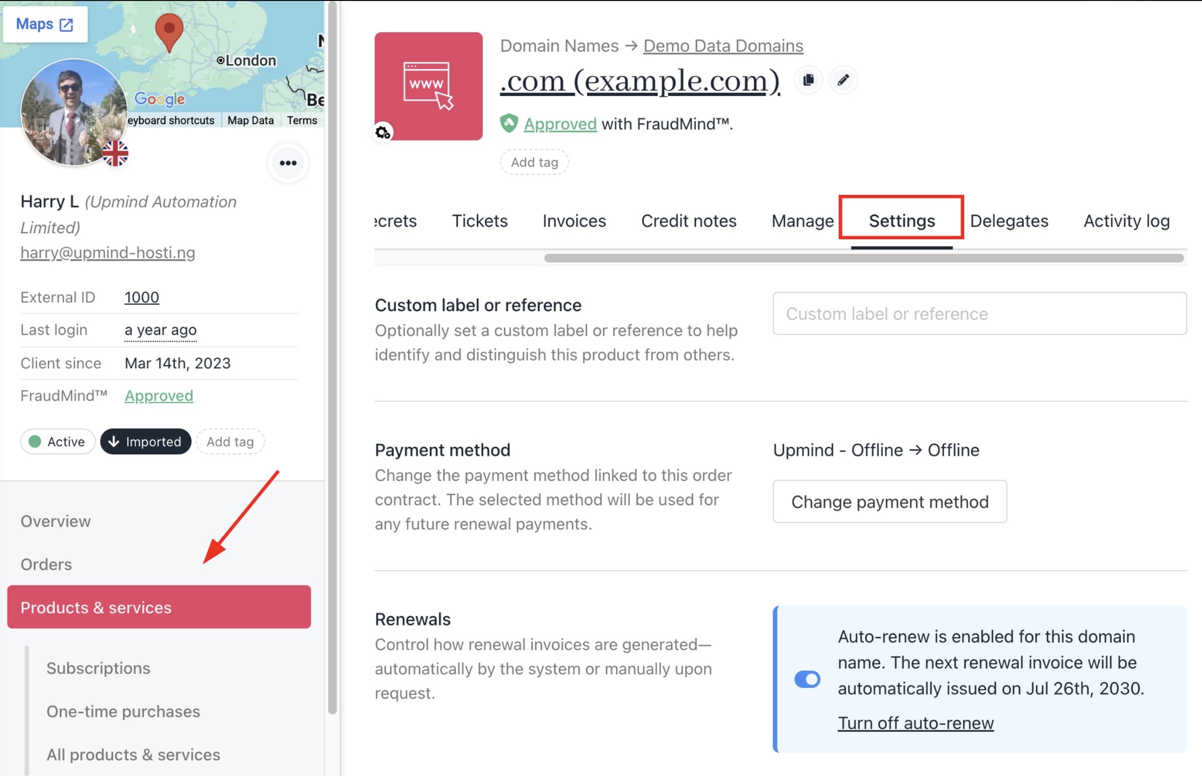Switch to the Delegates tab
1202x776 pixels.
1009,221
